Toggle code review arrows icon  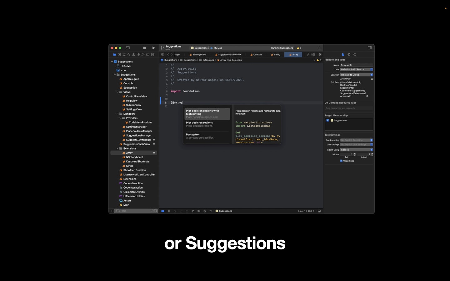pyautogui.click(x=308, y=55)
